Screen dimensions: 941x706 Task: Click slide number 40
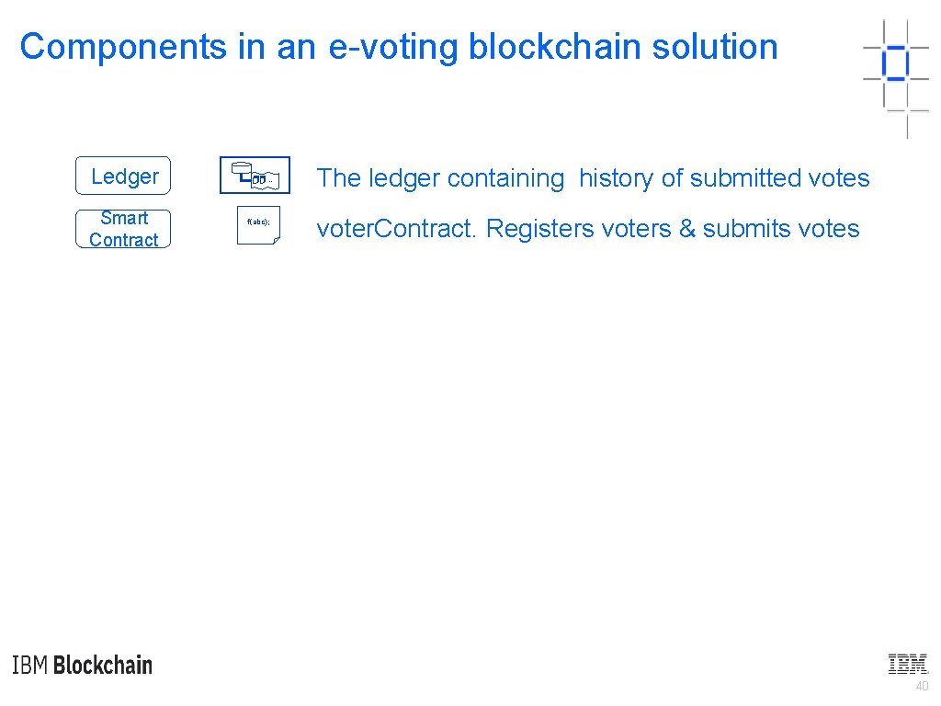pyautogui.click(x=922, y=687)
